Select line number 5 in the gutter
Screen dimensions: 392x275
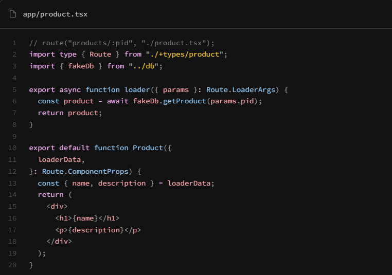pos(14,89)
